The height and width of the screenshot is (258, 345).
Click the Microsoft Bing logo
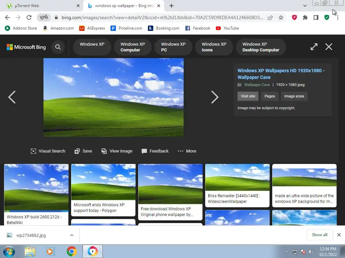[26, 47]
